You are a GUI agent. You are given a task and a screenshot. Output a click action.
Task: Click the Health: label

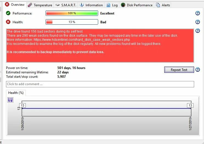18,22
